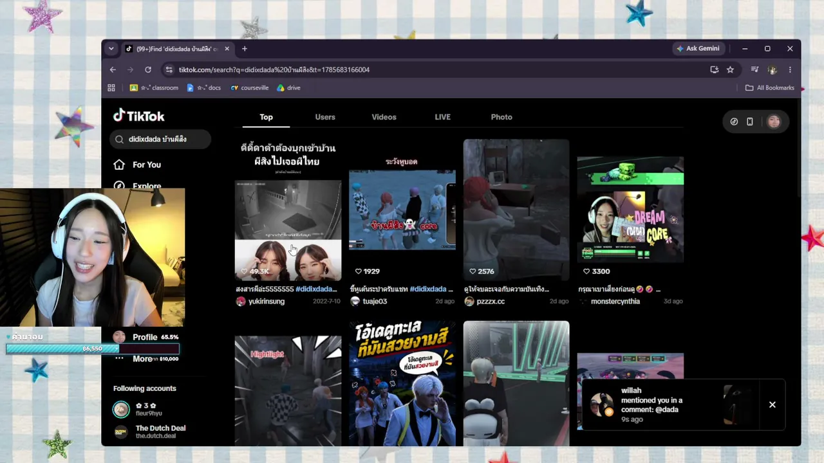The width and height of the screenshot is (824, 463).
Task: Reload the TikTok page
Action: [x=148, y=69]
